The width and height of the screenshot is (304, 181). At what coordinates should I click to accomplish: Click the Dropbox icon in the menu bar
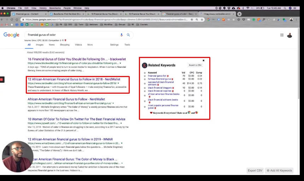(229, 8)
